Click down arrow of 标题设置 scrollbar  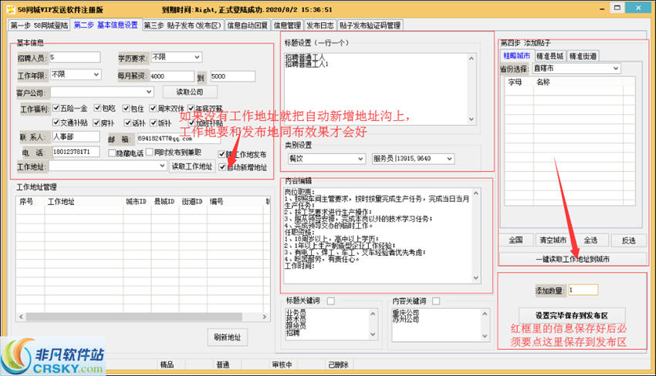(x=472, y=119)
